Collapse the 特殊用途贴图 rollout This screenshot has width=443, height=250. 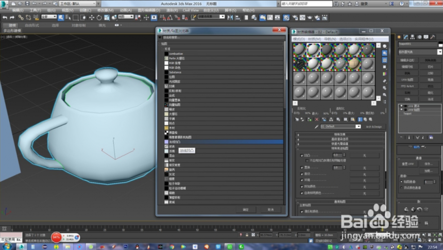(x=340, y=148)
